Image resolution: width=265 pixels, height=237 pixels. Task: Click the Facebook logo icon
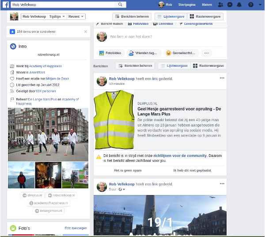click(x=6, y=4)
